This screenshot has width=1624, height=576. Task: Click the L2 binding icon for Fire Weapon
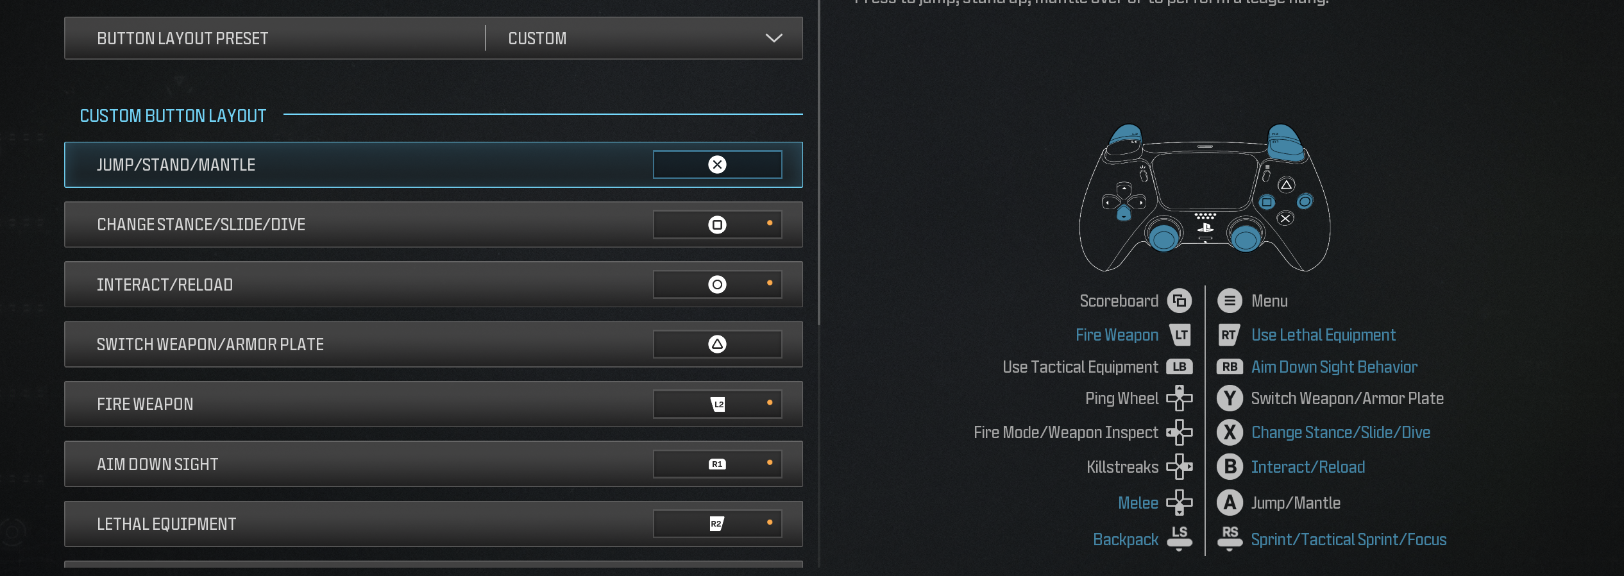(x=718, y=404)
